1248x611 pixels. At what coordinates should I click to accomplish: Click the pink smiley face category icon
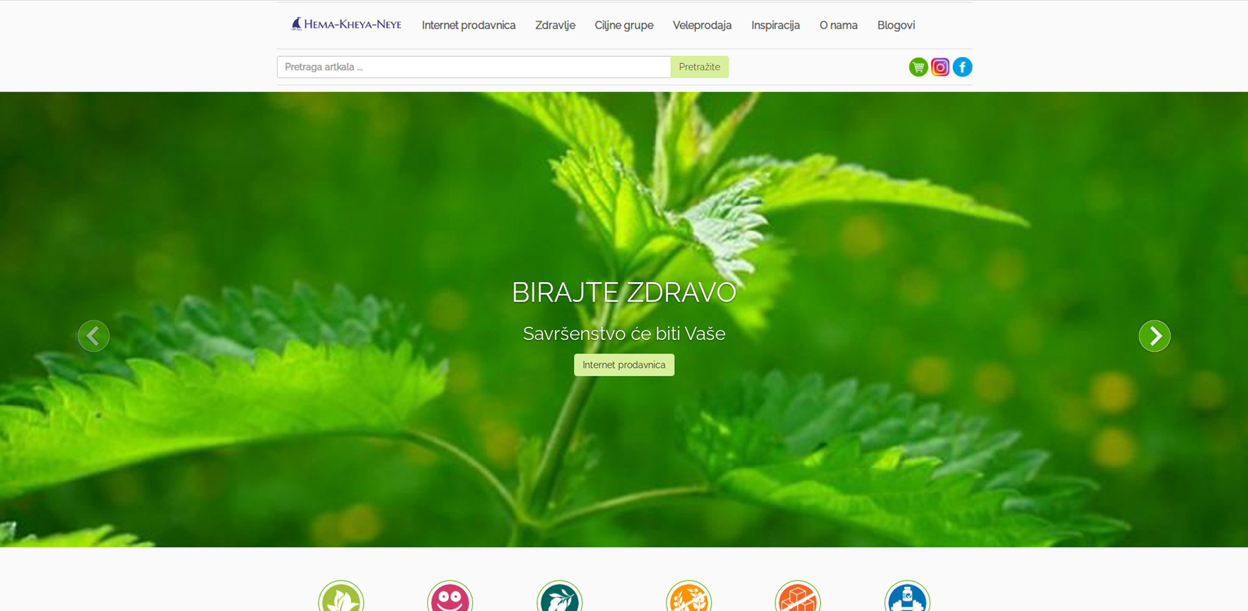[450, 596]
